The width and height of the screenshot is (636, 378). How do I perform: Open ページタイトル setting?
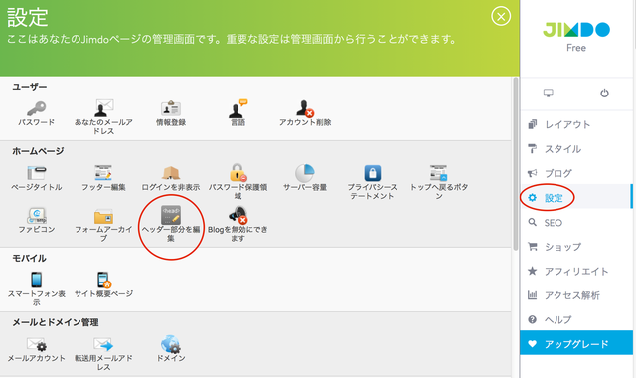[x=36, y=178]
